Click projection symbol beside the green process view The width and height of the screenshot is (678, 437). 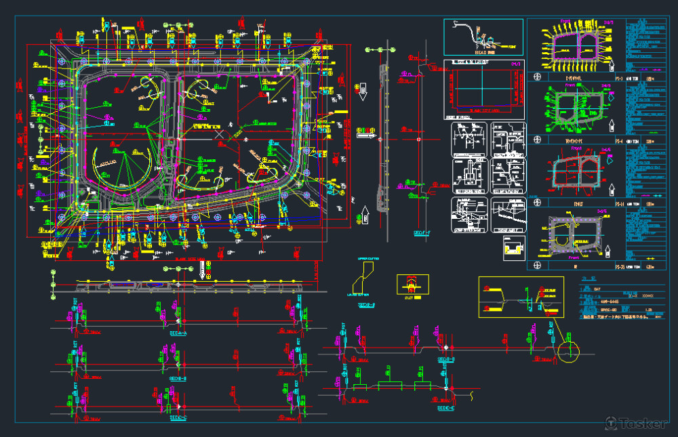click(x=538, y=140)
